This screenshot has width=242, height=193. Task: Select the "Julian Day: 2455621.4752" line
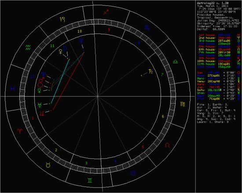218,21
